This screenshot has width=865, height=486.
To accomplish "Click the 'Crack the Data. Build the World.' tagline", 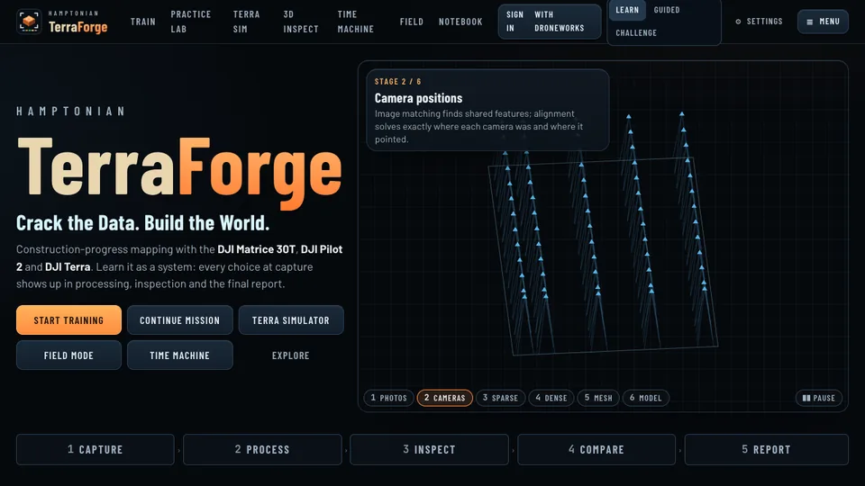I will [x=143, y=223].
